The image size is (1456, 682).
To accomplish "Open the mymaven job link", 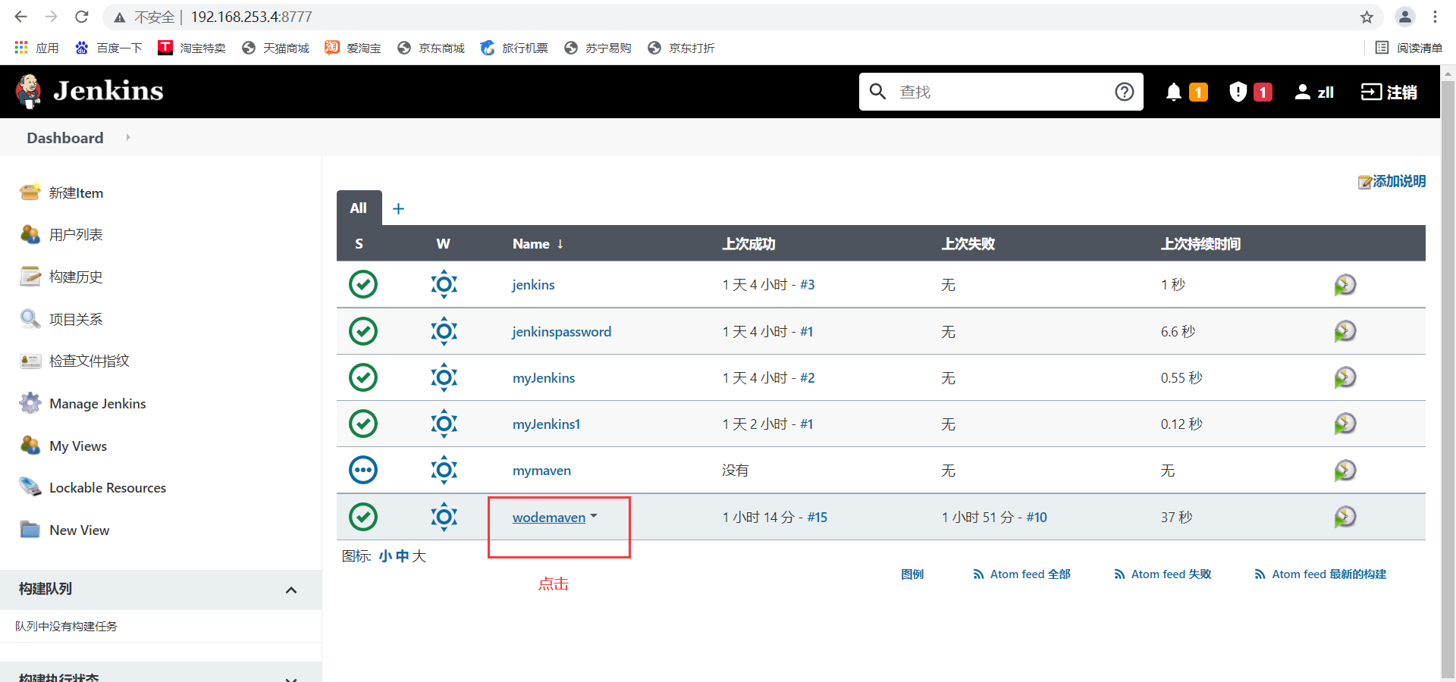I will click(541, 471).
